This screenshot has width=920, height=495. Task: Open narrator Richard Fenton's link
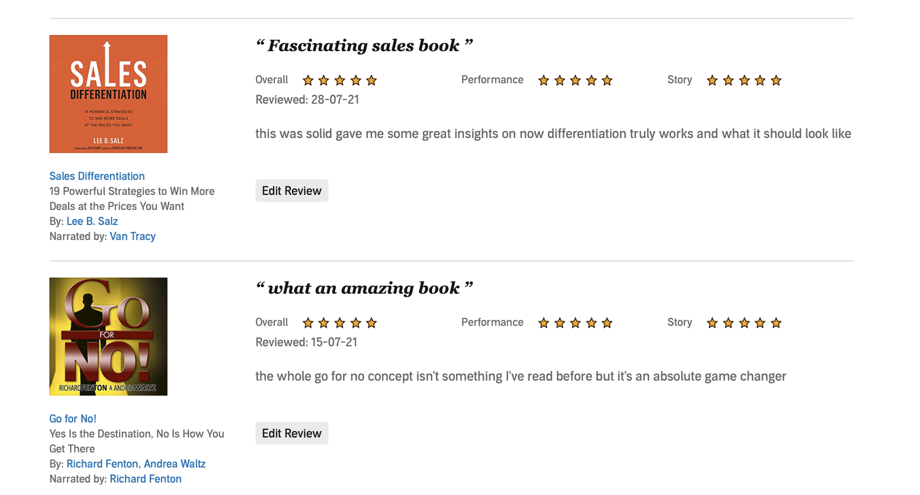tap(145, 478)
